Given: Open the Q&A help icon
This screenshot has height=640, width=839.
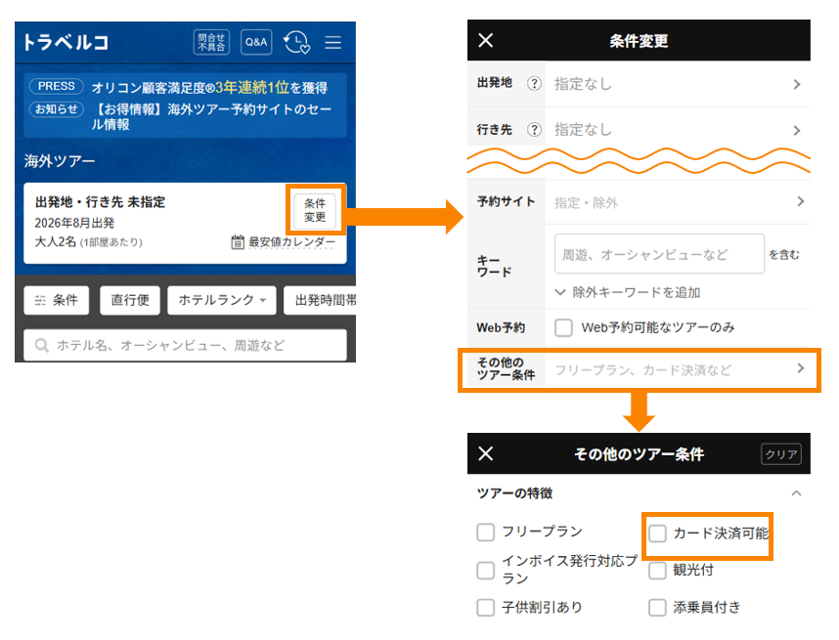Looking at the screenshot, I should pos(256,42).
